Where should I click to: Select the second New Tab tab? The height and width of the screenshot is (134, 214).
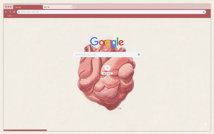pyautogui.click(x=58, y=7)
